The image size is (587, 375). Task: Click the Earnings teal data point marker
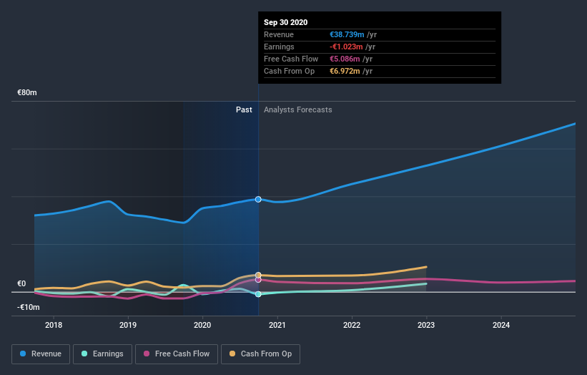point(258,294)
